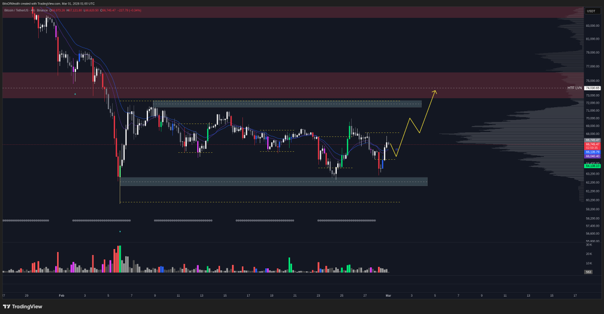Click the 20K volume scale label
The height and width of the screenshot is (314, 604).
[588, 254]
